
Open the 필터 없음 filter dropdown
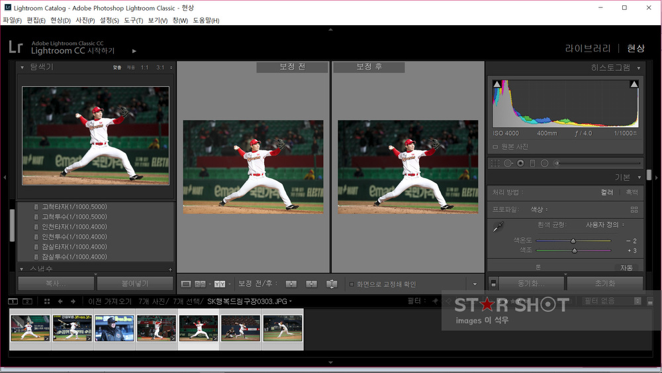[611, 301]
